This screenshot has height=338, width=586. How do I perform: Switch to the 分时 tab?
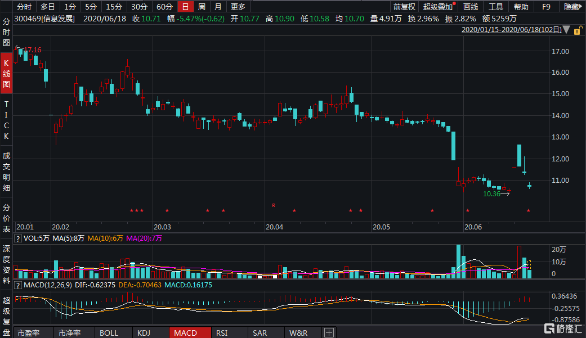point(24,7)
